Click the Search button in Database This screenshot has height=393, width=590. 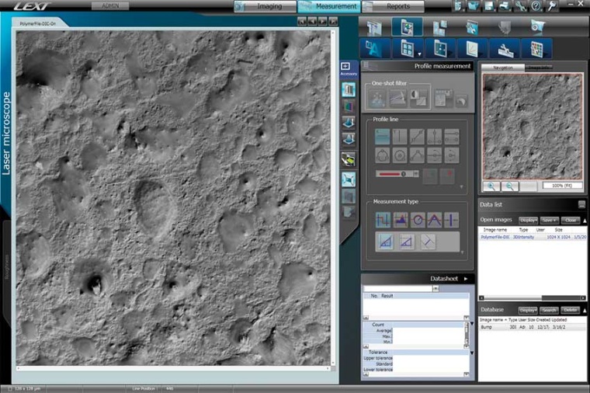tap(550, 310)
